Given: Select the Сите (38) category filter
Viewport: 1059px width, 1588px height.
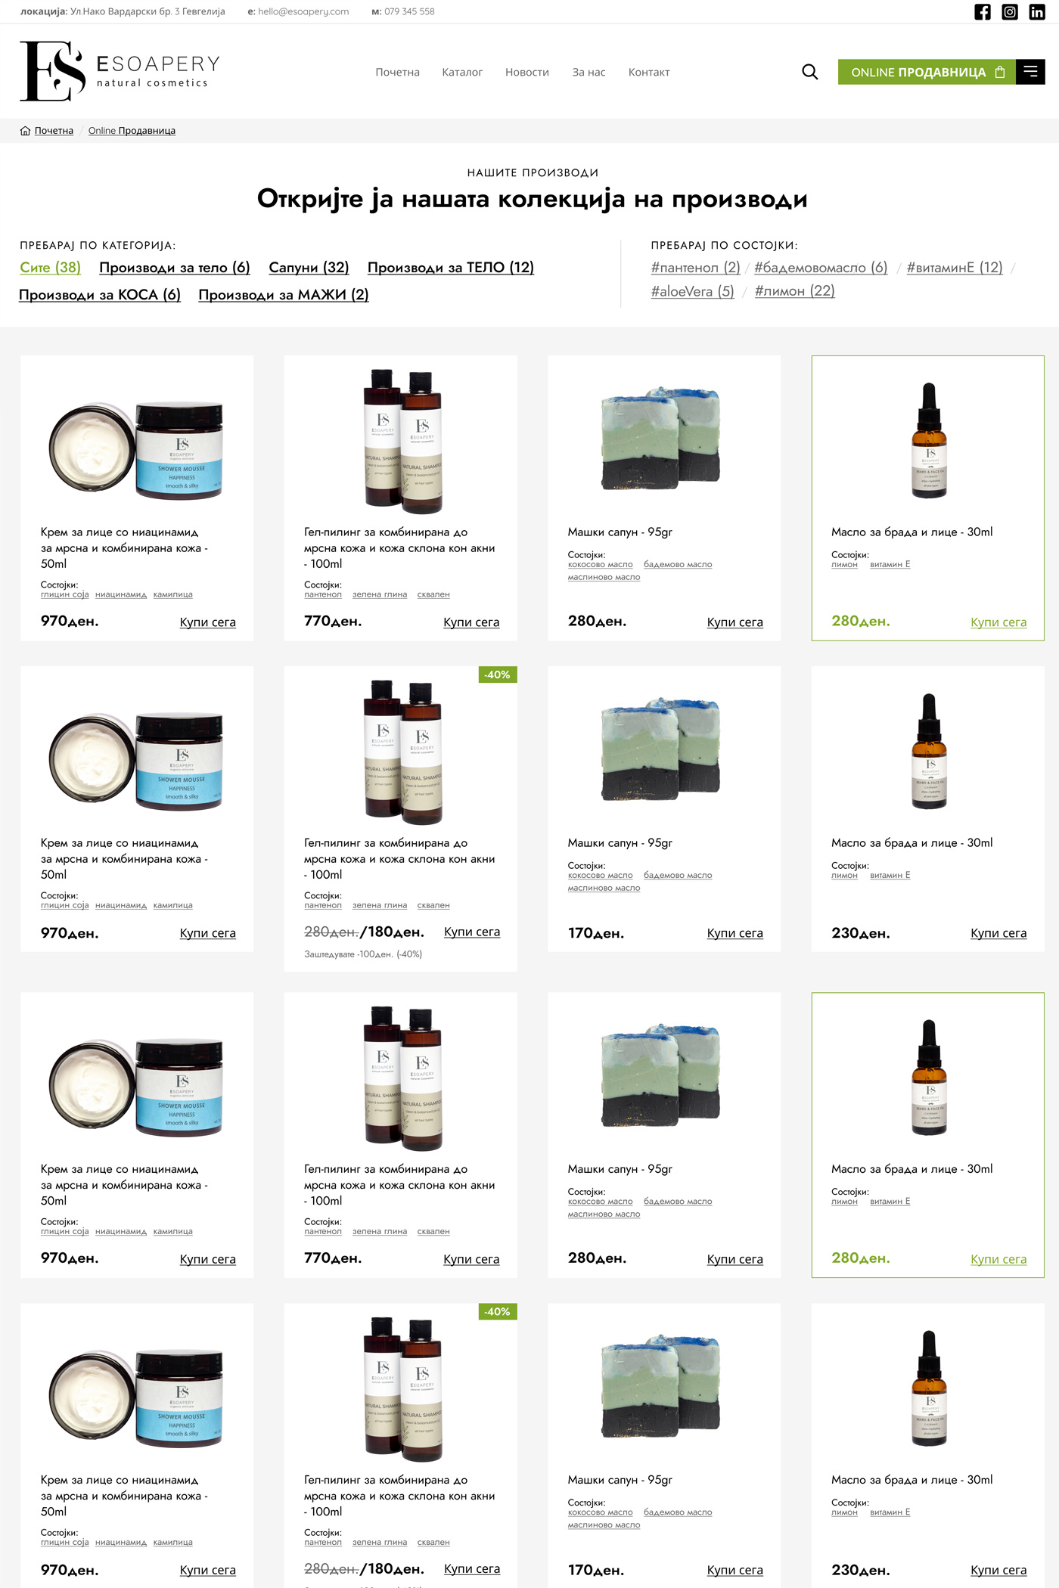Looking at the screenshot, I should point(50,268).
